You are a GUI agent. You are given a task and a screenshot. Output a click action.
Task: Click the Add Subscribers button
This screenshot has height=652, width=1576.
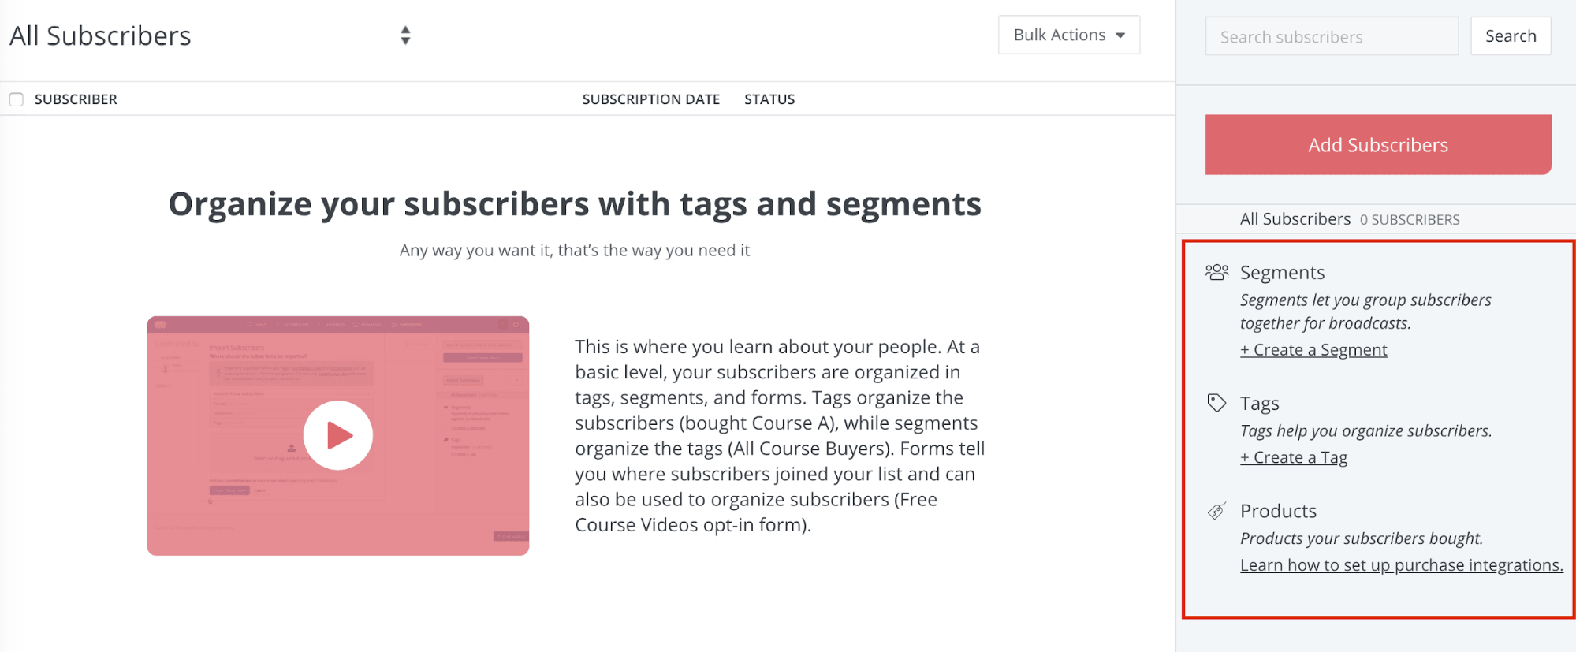pyautogui.click(x=1378, y=145)
